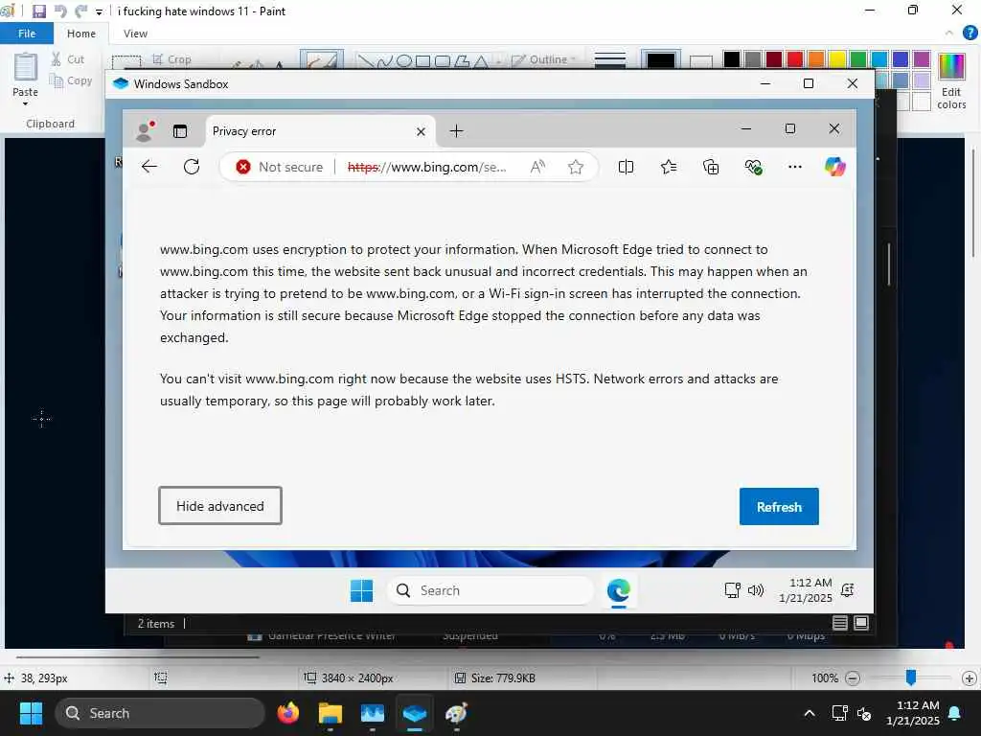
Task: Click the Redo arrow in Paint's title bar
Action: click(x=80, y=11)
